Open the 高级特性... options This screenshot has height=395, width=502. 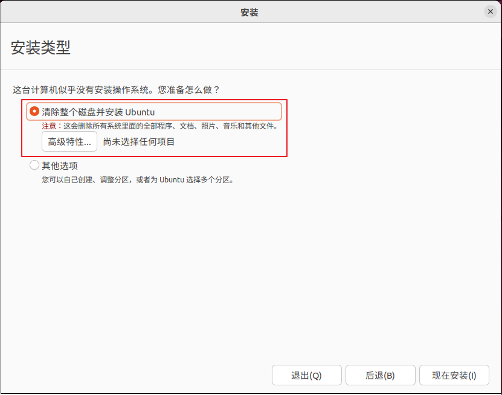point(69,141)
